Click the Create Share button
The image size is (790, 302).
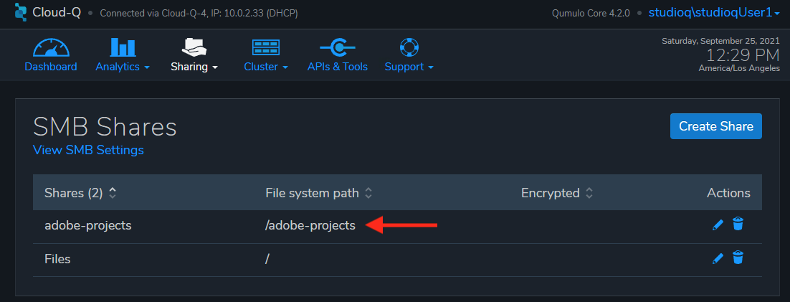[716, 126]
